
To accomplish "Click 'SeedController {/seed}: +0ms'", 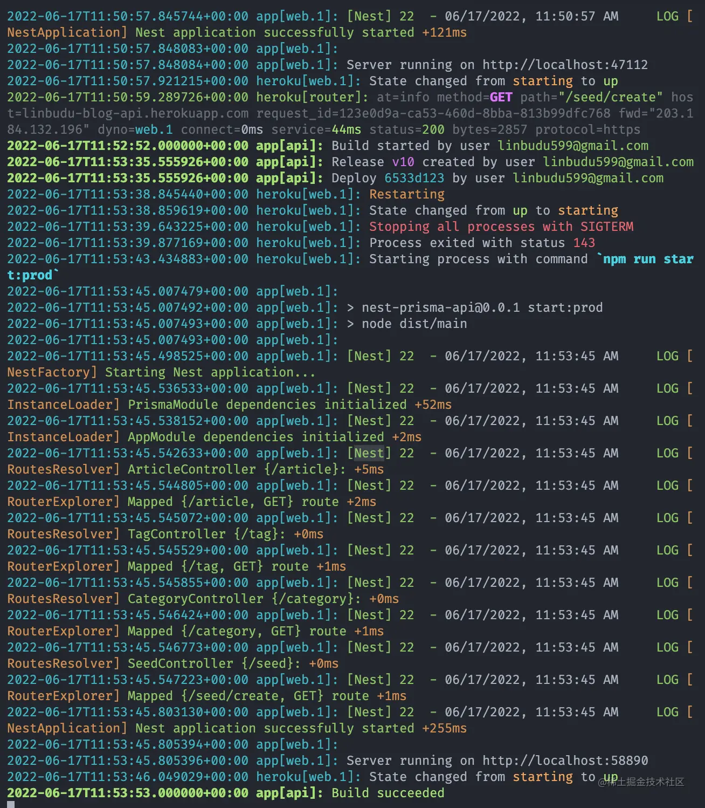I will (233, 663).
